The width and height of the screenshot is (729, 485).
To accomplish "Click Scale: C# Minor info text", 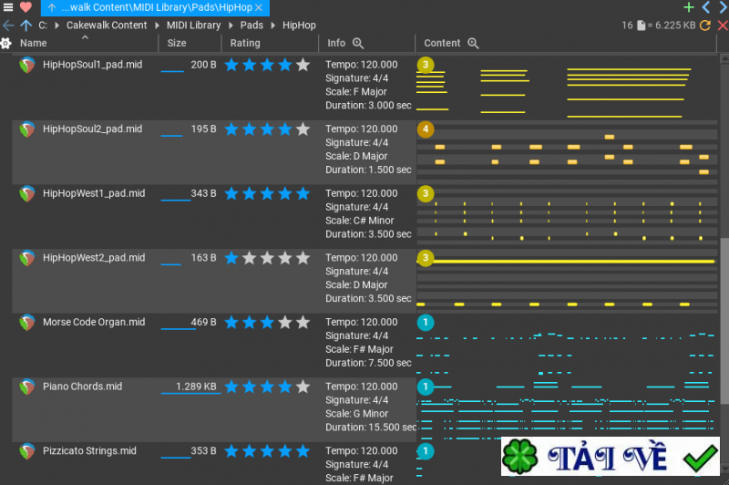I will pos(359,221).
